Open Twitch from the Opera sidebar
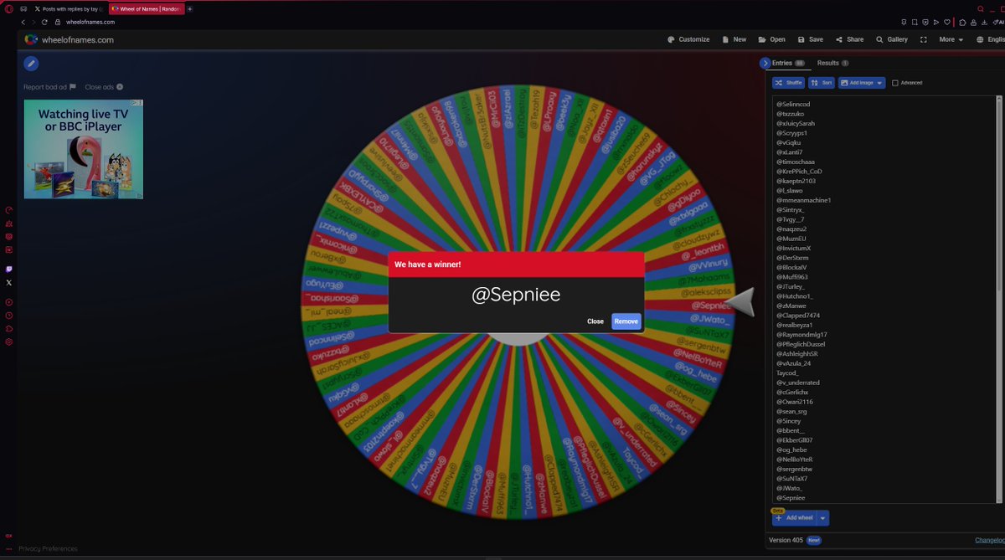This screenshot has height=560, width=1005. click(9, 270)
